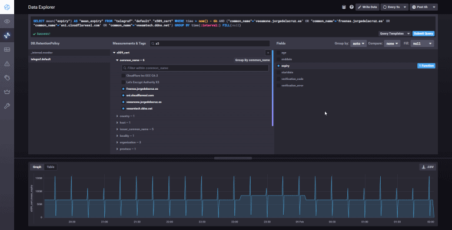Deselect veeamone.jorgedelacruz.es tag value

click(124, 102)
